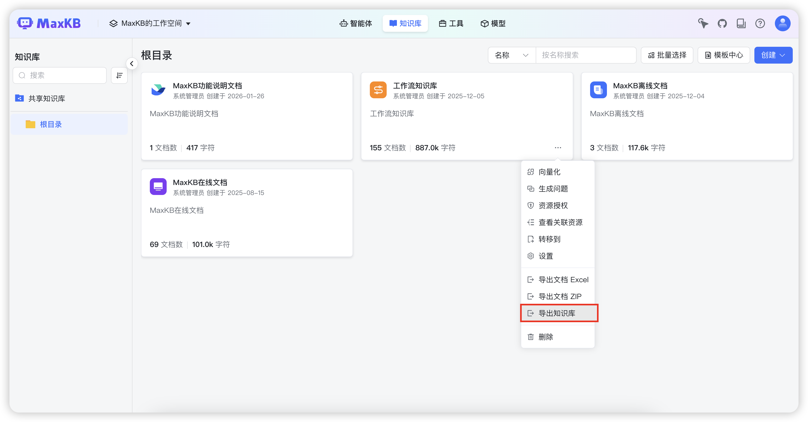Viewport: 808px width, 422px height.
Task: Click the 批量选择 button
Action: [x=667, y=55]
